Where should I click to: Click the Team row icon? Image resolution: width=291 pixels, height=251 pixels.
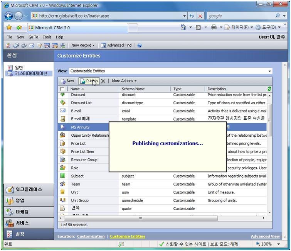[63, 184]
